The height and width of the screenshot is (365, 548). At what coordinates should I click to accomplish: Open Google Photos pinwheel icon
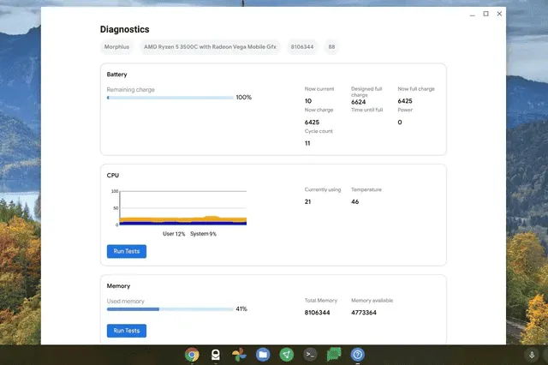[240, 355]
